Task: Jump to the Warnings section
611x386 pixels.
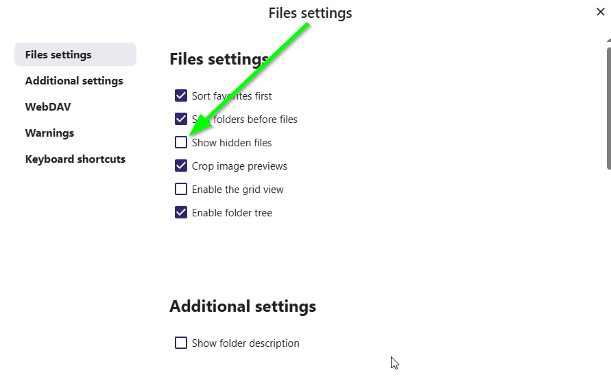Action: pos(49,133)
